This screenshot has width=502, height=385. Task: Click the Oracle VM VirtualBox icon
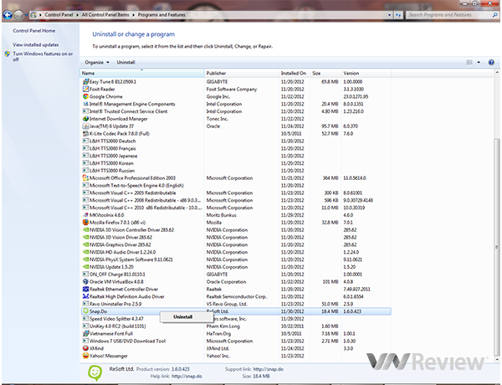click(x=85, y=281)
